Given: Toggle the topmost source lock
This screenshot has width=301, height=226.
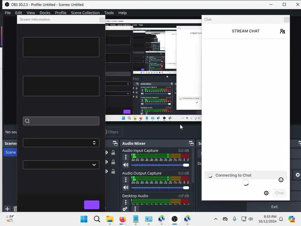Looking at the screenshot, I should [x=113, y=153].
